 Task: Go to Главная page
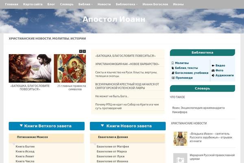(11, 4)
